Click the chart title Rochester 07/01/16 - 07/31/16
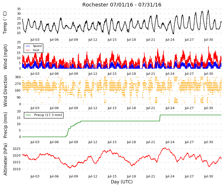224x187 pixels. [122, 5]
